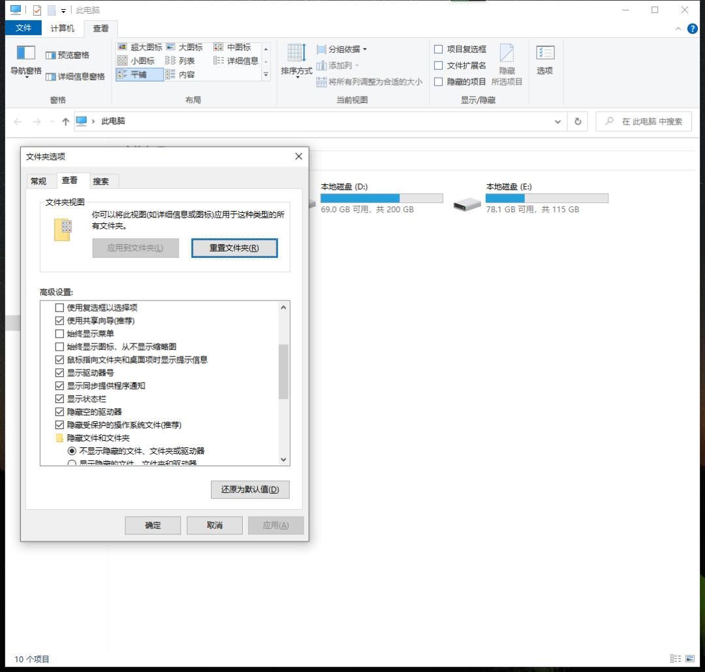Uncheck 隐藏受保护的操作系统文件(推荐) checkbox
Screen dimensions: 705x672
coord(59,425)
